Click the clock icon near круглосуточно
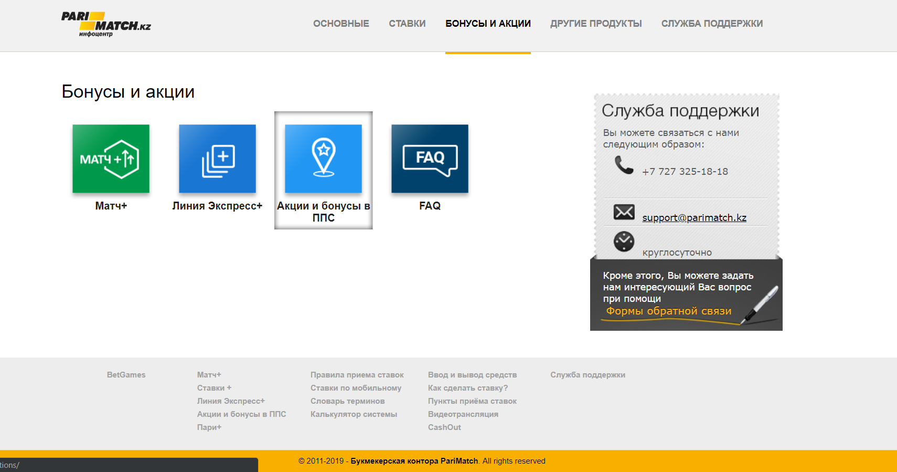 (x=624, y=242)
